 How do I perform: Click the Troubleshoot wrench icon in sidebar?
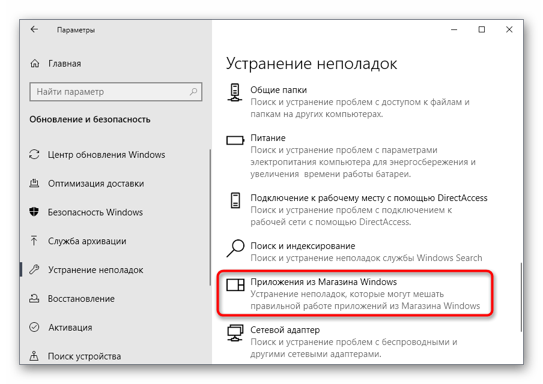pyautogui.click(x=35, y=270)
